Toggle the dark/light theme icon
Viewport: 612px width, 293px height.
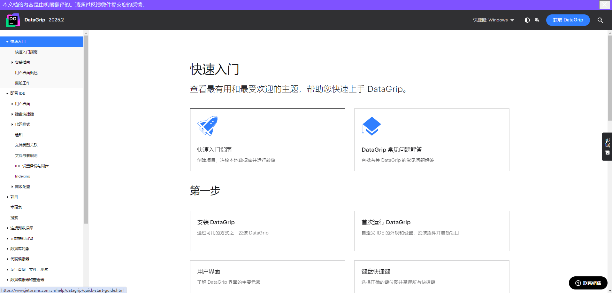(x=527, y=20)
